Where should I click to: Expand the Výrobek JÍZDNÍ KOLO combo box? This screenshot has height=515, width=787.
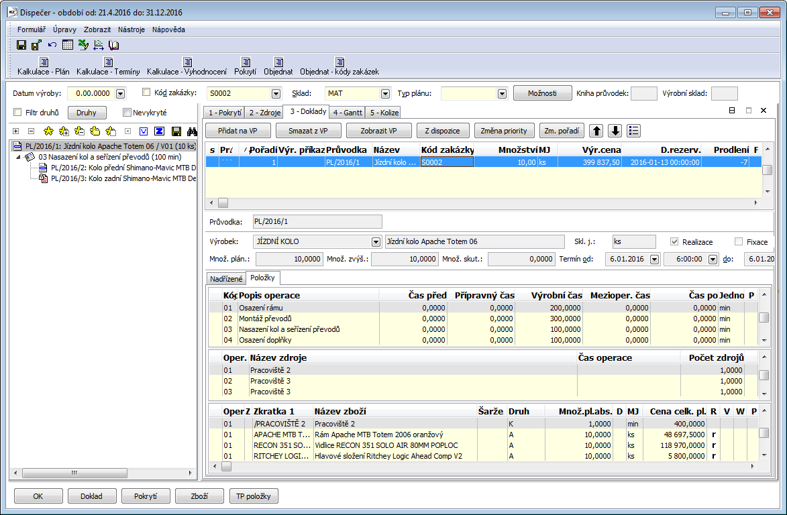coord(376,242)
